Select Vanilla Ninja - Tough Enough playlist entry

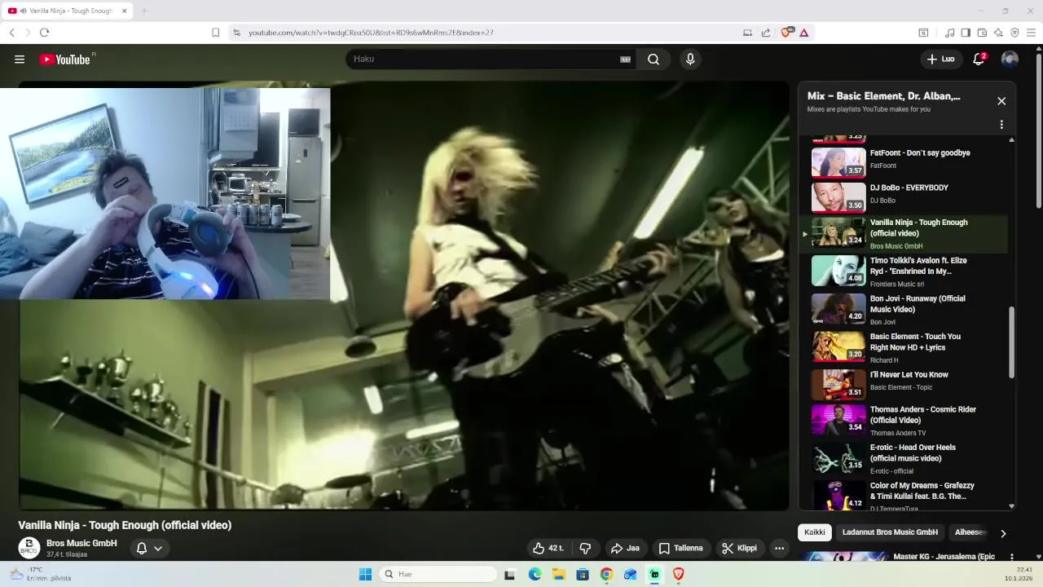pos(903,233)
